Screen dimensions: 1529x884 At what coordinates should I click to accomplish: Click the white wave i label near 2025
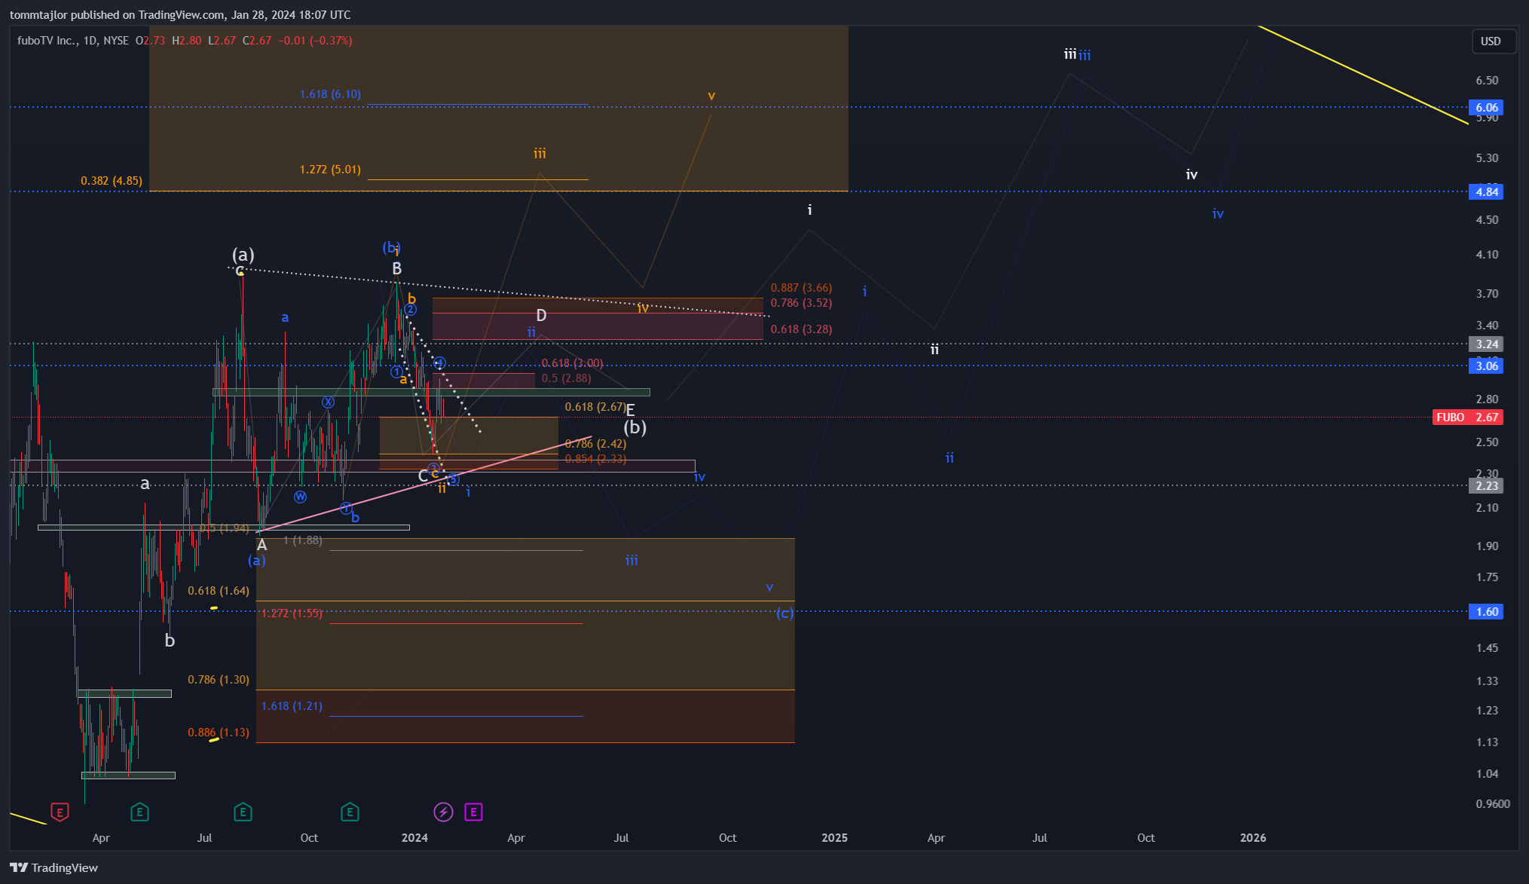click(x=809, y=210)
